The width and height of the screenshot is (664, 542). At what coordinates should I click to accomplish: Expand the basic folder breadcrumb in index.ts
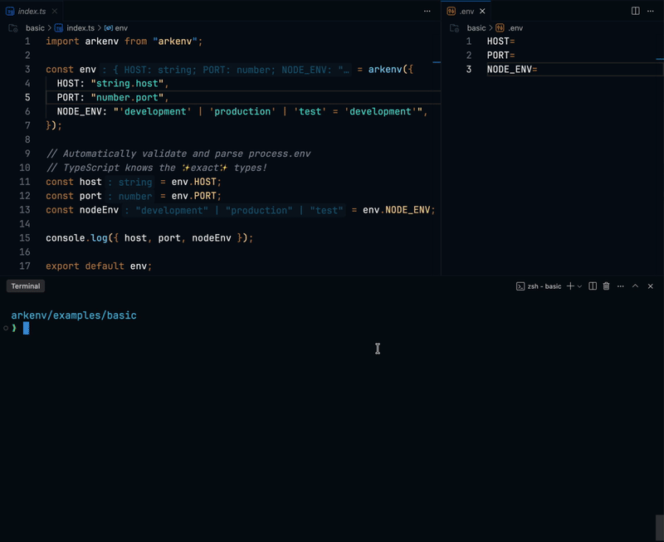coord(35,28)
